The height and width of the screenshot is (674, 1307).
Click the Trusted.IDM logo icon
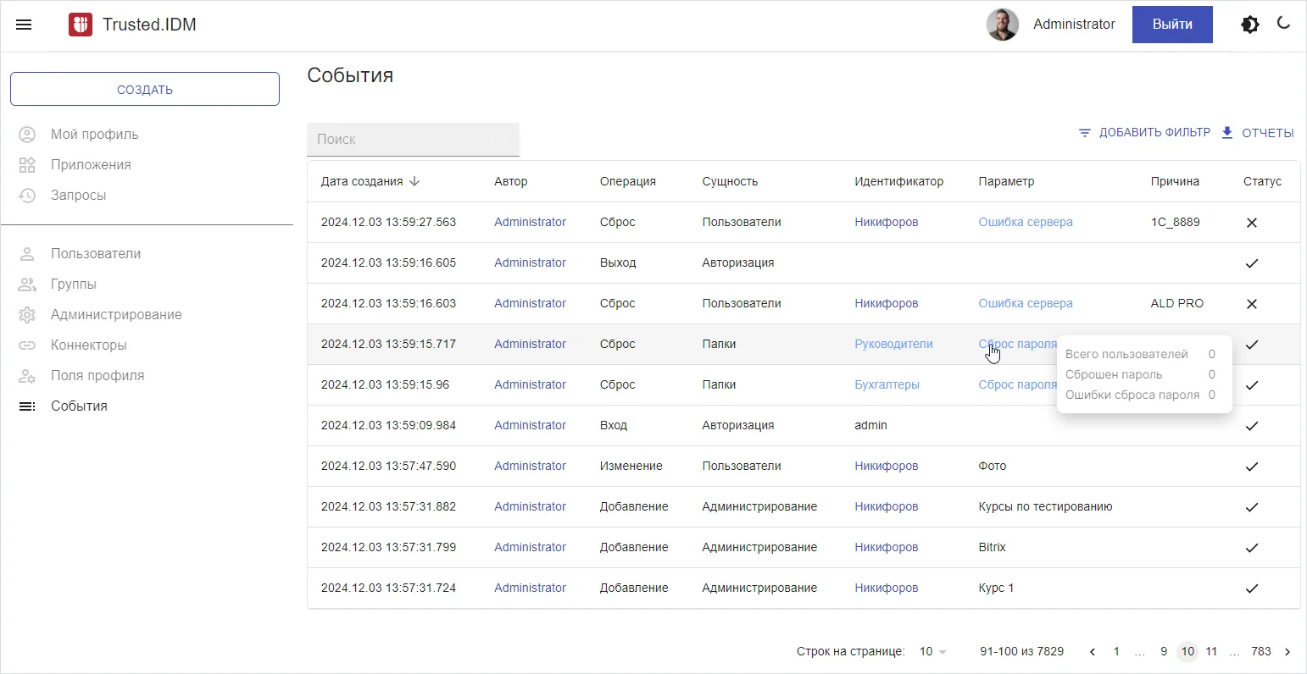pyautogui.click(x=80, y=25)
